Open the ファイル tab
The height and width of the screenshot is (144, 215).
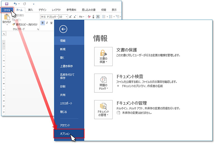point(7,10)
